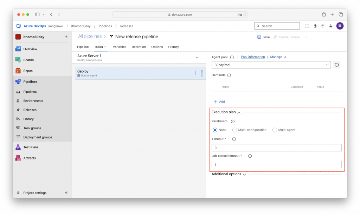Open Task groups in sidebar
Viewport: 360px width, 215px height.
point(32,128)
